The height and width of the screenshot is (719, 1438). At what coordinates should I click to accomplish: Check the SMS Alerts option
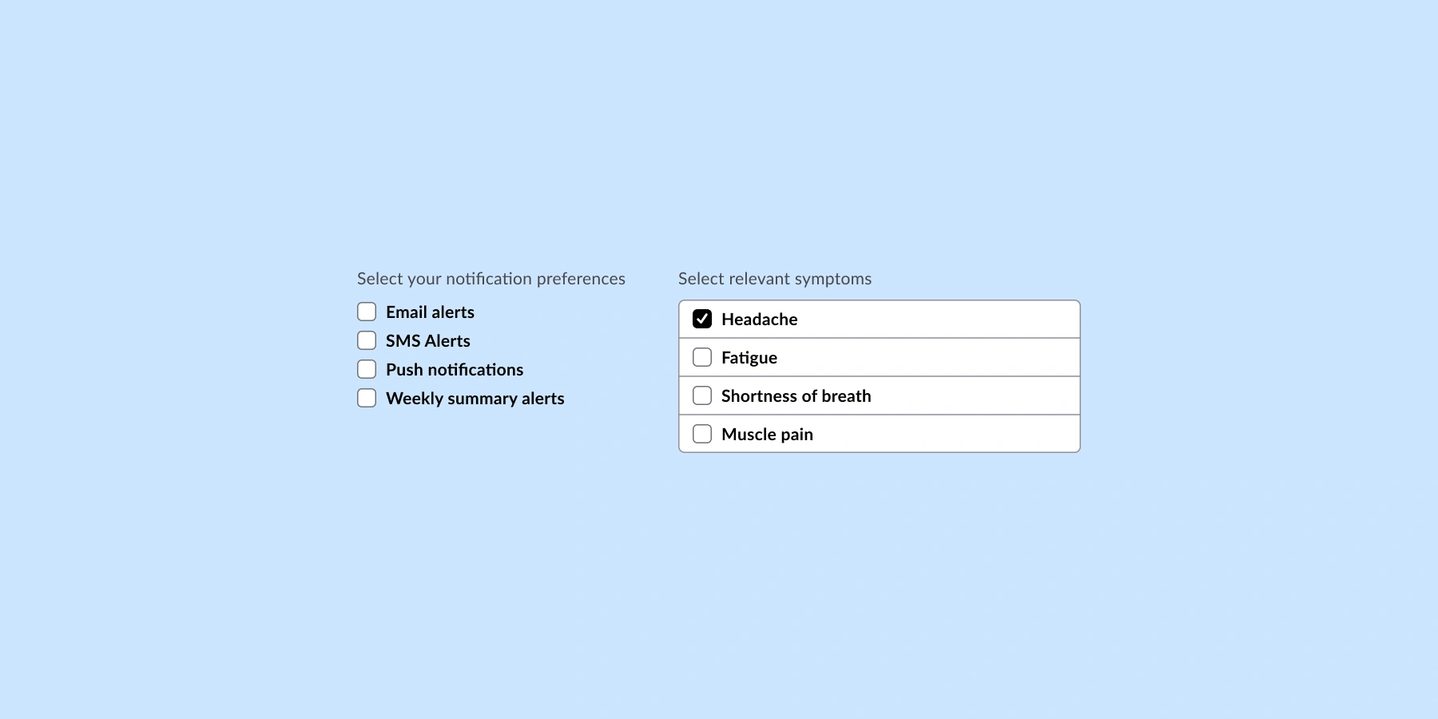click(367, 340)
